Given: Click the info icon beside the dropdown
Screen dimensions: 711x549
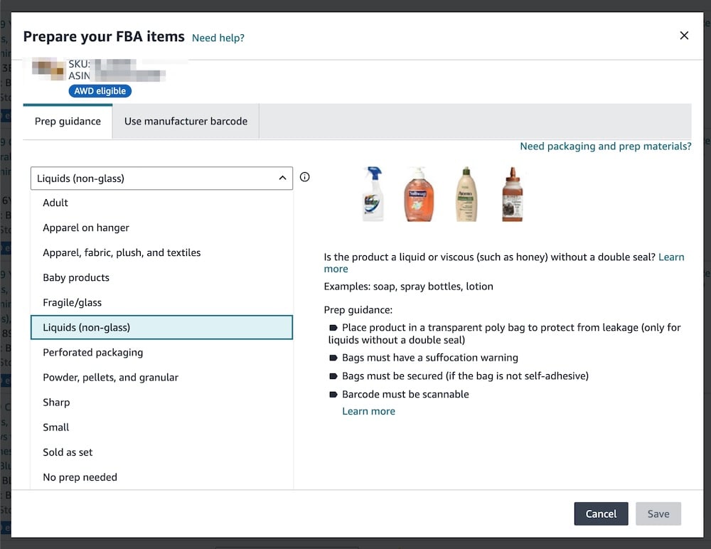Looking at the screenshot, I should click(x=305, y=177).
